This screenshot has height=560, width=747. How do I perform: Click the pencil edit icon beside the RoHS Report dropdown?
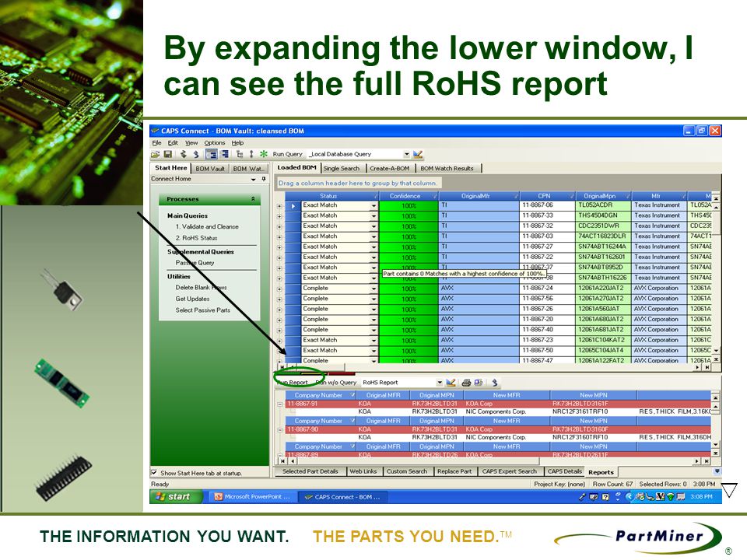tap(451, 383)
